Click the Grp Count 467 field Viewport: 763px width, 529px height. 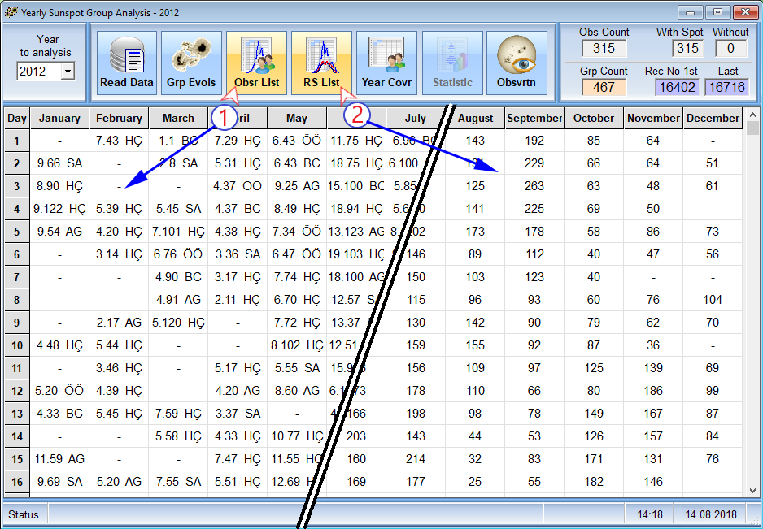click(604, 87)
